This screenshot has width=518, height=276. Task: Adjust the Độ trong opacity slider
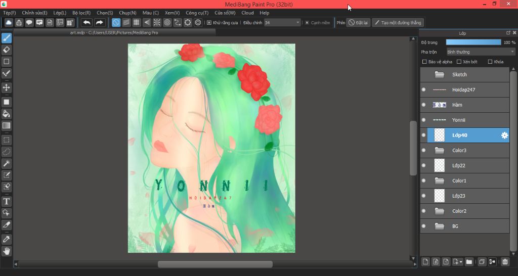[x=473, y=42]
